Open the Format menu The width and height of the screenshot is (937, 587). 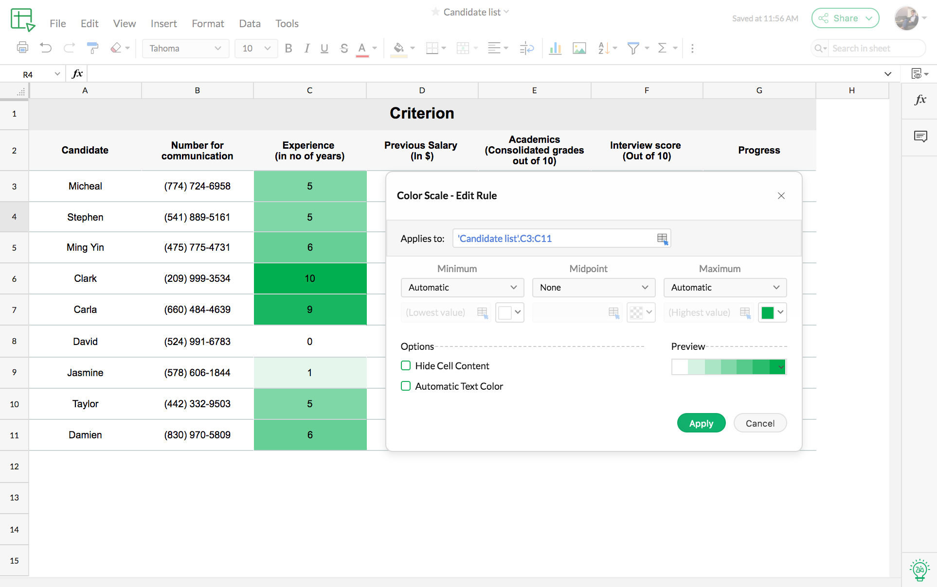point(206,23)
